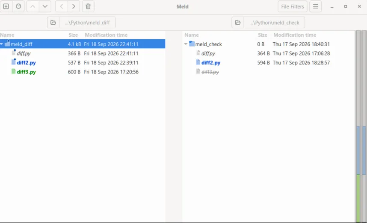
Task: Click Thu 17 Sep 2026 18:40:31 timestamp
Action: 301,44
